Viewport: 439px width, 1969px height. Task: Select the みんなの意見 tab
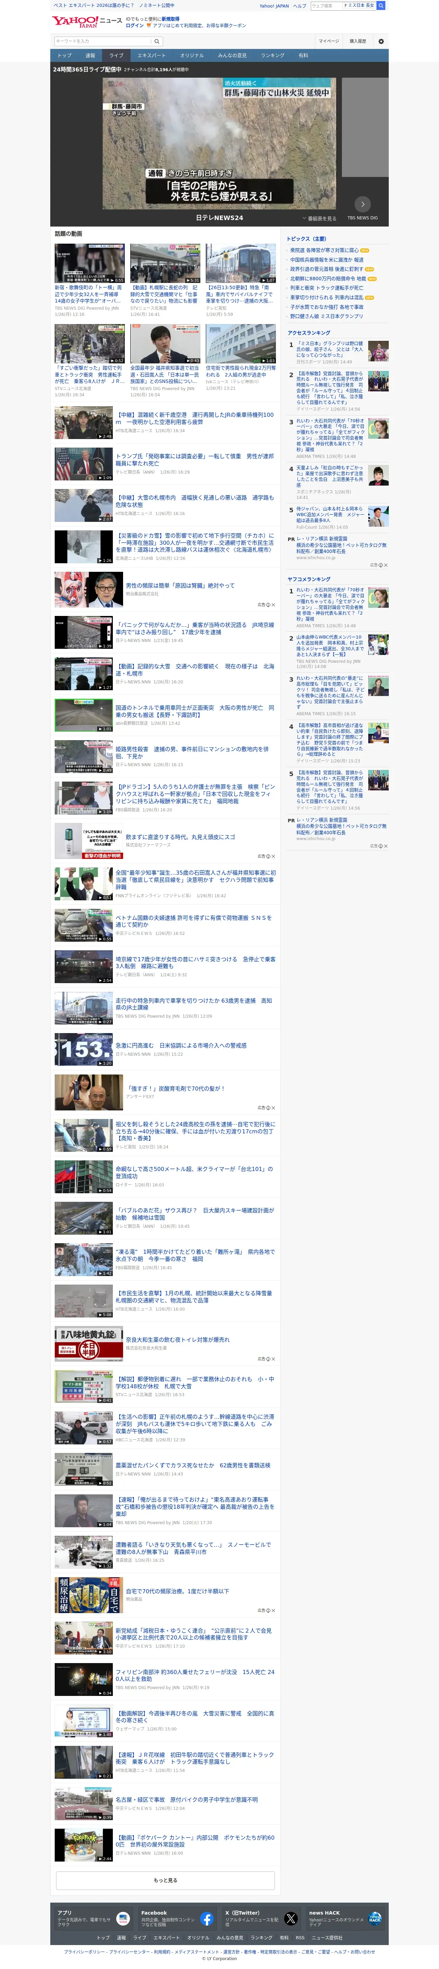tap(232, 55)
